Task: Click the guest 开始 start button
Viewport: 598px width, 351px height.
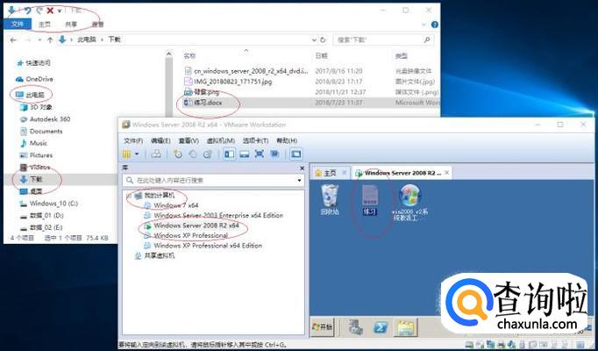Action: click(x=323, y=327)
